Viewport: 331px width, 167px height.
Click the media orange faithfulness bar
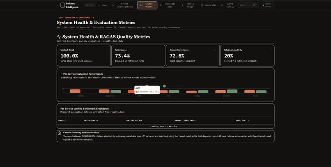(x=250, y=92)
